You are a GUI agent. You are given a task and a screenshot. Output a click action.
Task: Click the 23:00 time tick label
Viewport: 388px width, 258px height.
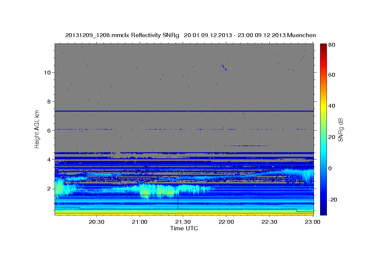[312, 222]
